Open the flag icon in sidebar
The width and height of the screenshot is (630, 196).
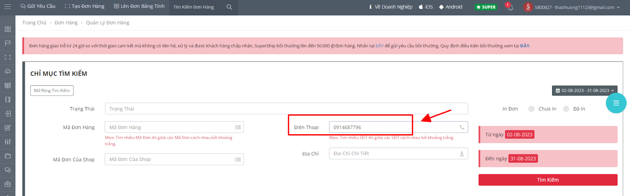pos(7,43)
